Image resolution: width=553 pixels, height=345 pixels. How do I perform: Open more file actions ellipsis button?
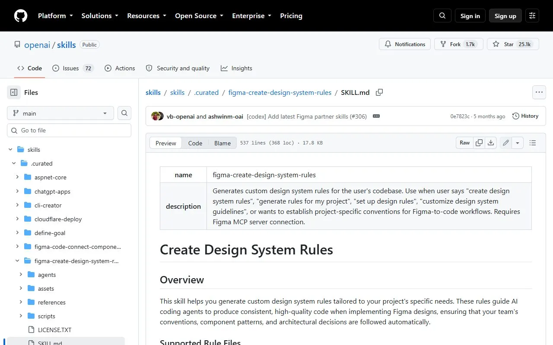[x=539, y=92]
